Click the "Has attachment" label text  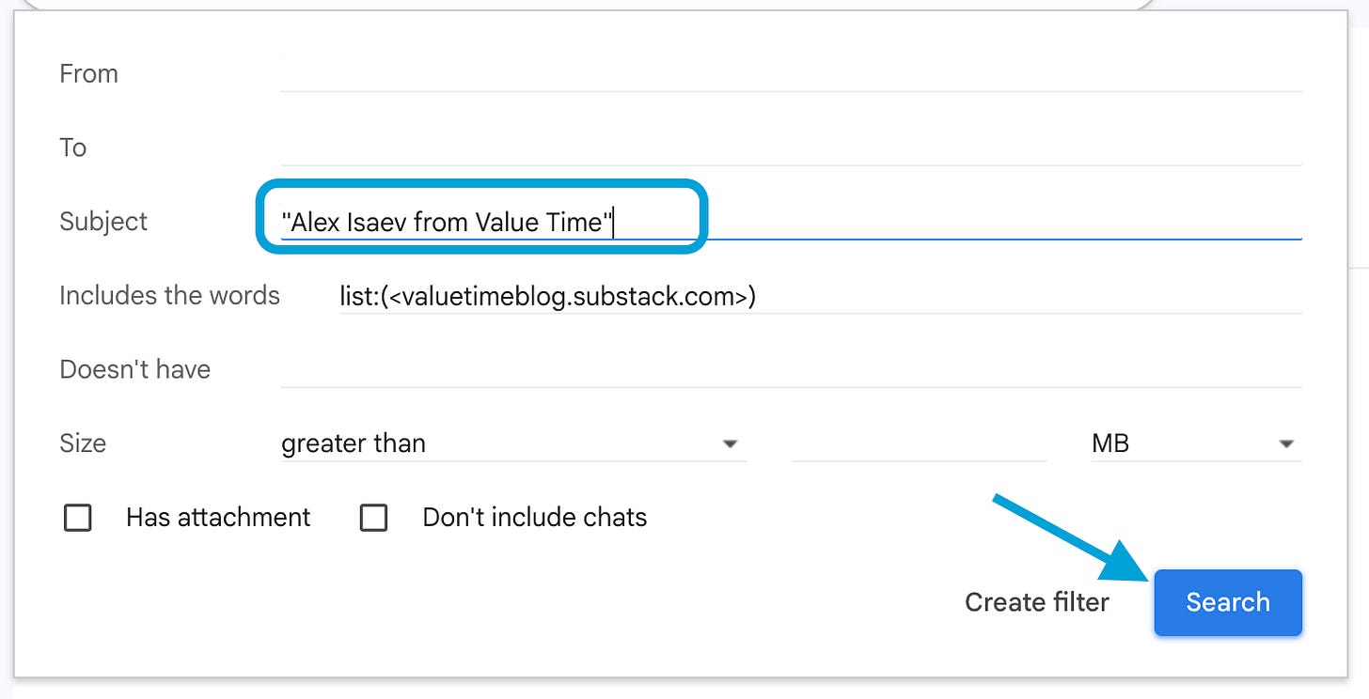pos(218,518)
